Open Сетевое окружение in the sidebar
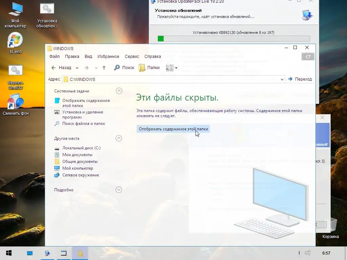Screen dimensions: 347x260 (81, 175)
